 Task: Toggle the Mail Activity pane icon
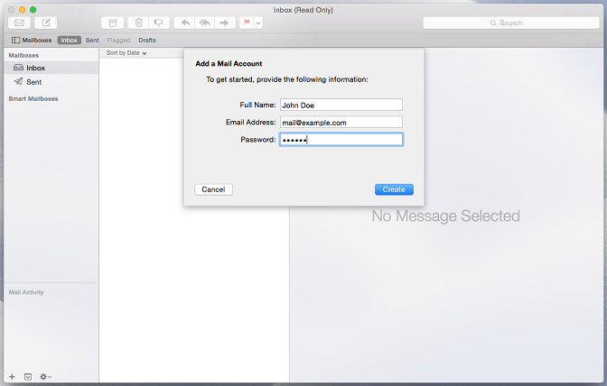(x=28, y=376)
